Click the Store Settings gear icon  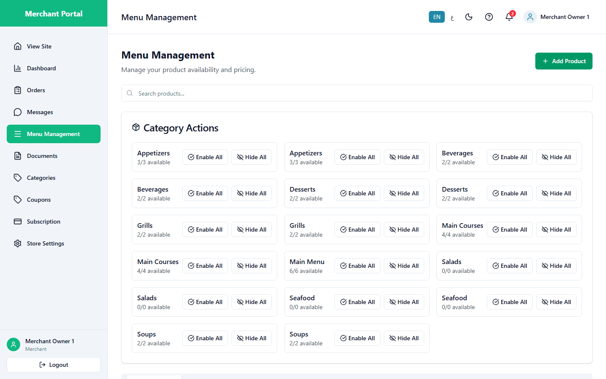click(x=18, y=243)
